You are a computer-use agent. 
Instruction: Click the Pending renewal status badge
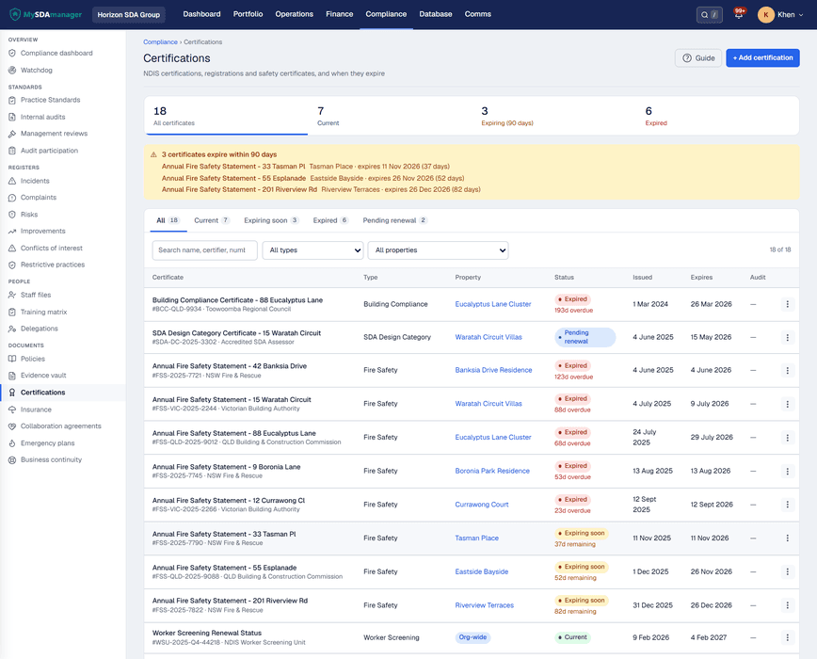[x=585, y=337]
